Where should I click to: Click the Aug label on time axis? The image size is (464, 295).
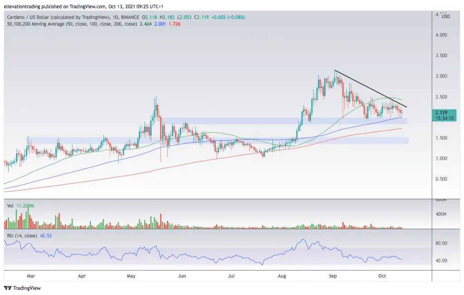(x=282, y=276)
